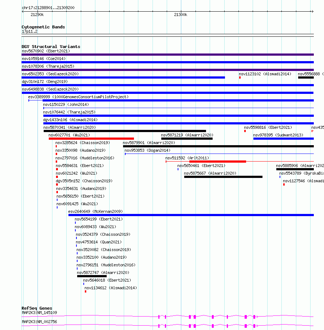Click the blue bar of nsv978395 (Sudmant2013)
Screen dimensions: 324x330
pos(284,139)
